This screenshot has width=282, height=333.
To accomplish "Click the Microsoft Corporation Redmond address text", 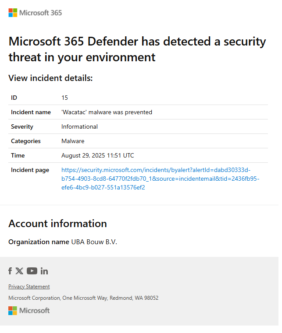I will click(83, 298).
